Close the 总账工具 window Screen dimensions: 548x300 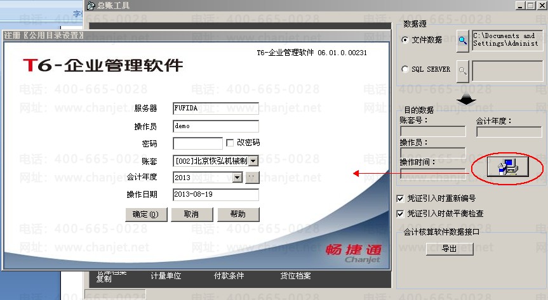point(541,6)
